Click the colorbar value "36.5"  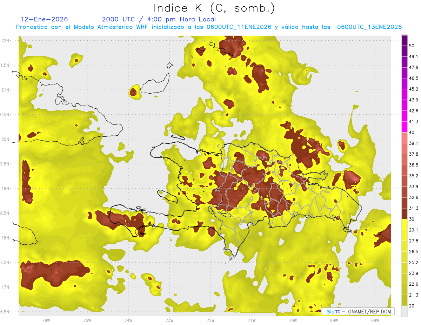click(414, 165)
